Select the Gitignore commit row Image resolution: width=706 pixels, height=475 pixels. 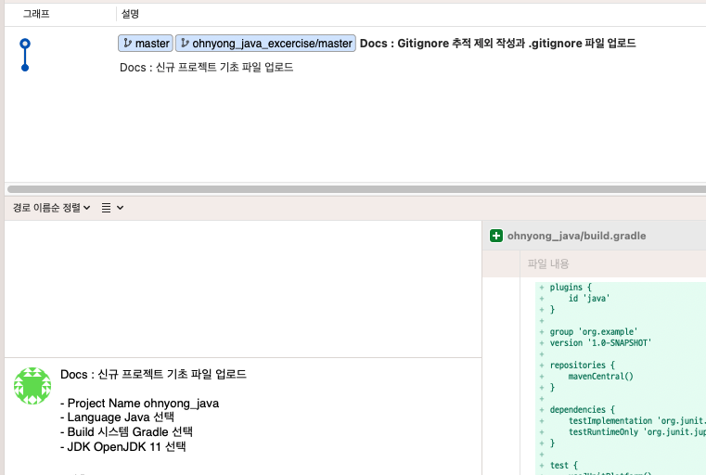coord(497,44)
